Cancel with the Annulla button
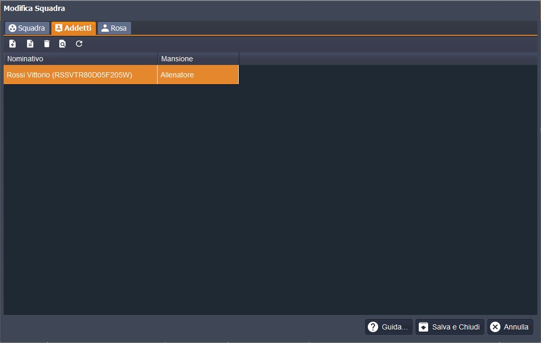The image size is (541, 343). click(x=510, y=327)
